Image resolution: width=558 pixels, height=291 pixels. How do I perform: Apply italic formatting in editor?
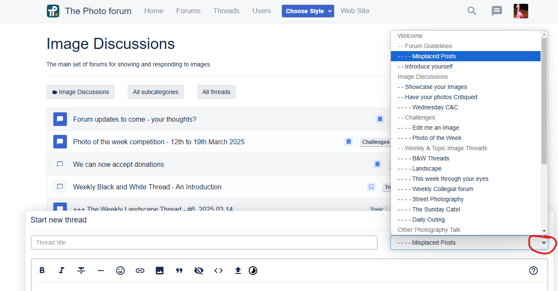pos(61,271)
